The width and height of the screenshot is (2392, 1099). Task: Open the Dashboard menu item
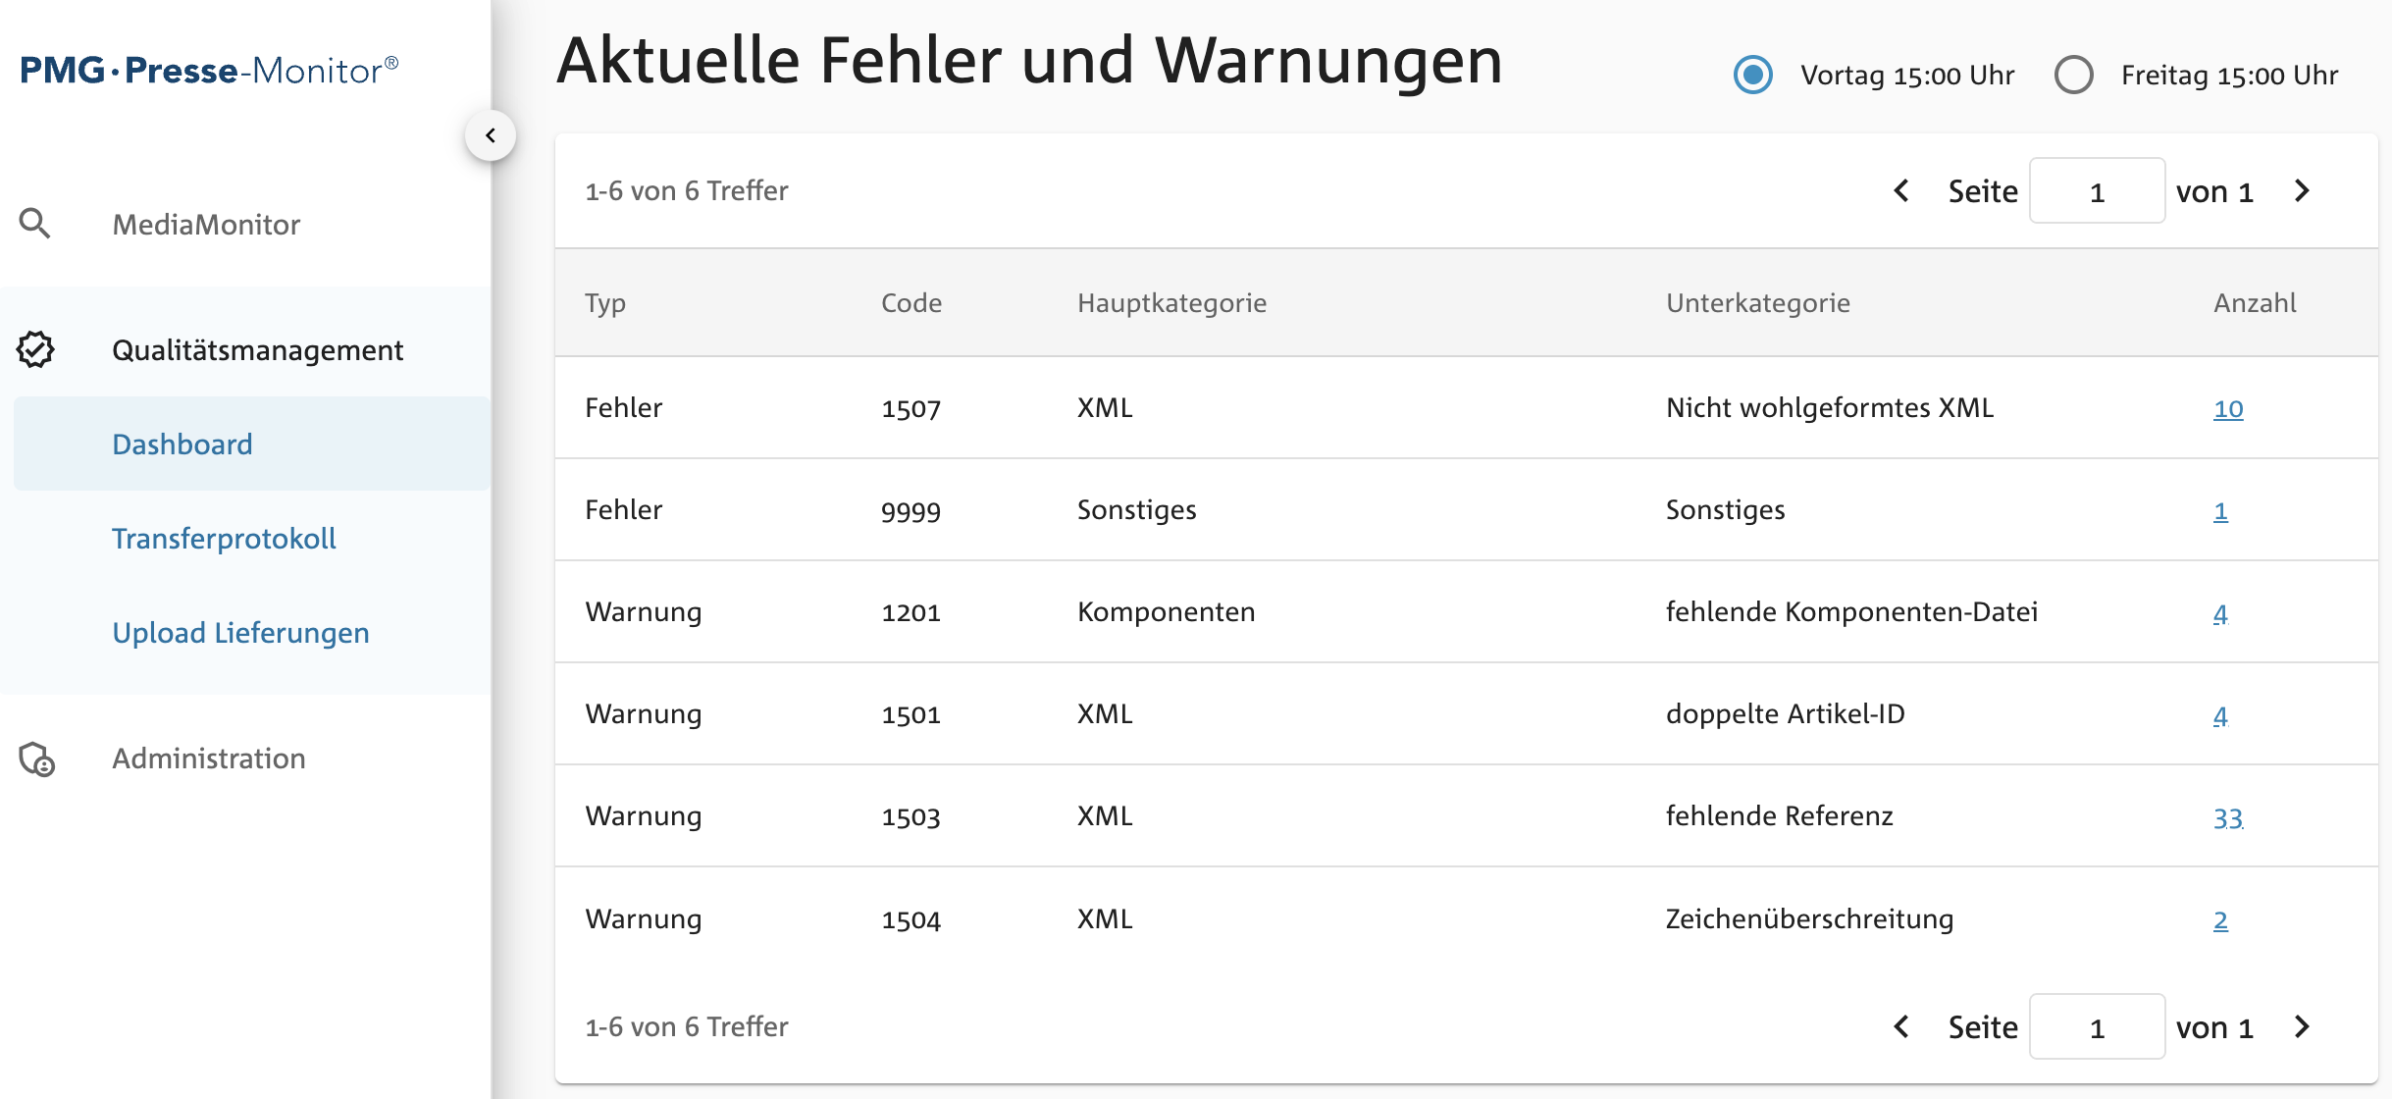point(182,444)
